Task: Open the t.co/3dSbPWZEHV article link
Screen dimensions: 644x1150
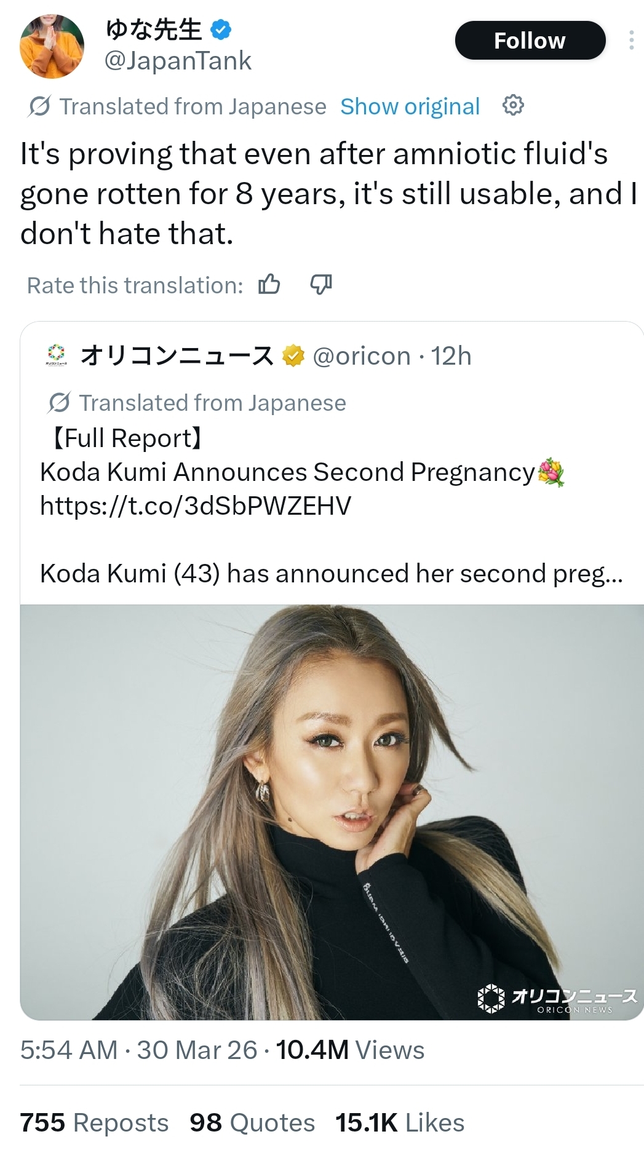Action: pyautogui.click(x=196, y=506)
